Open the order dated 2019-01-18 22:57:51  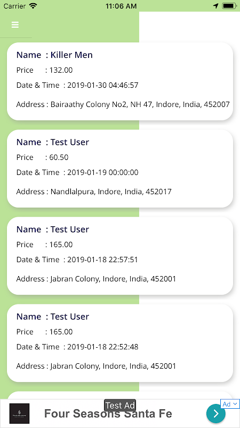click(x=120, y=256)
